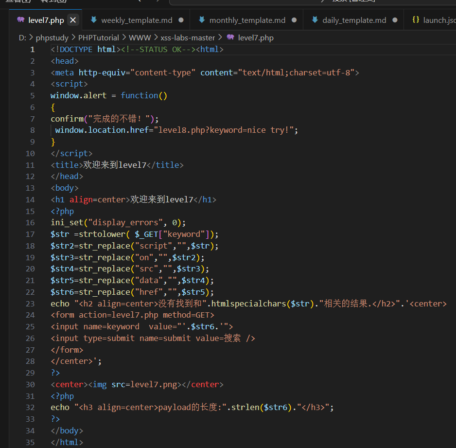Click the input type=submit line

coord(153,339)
